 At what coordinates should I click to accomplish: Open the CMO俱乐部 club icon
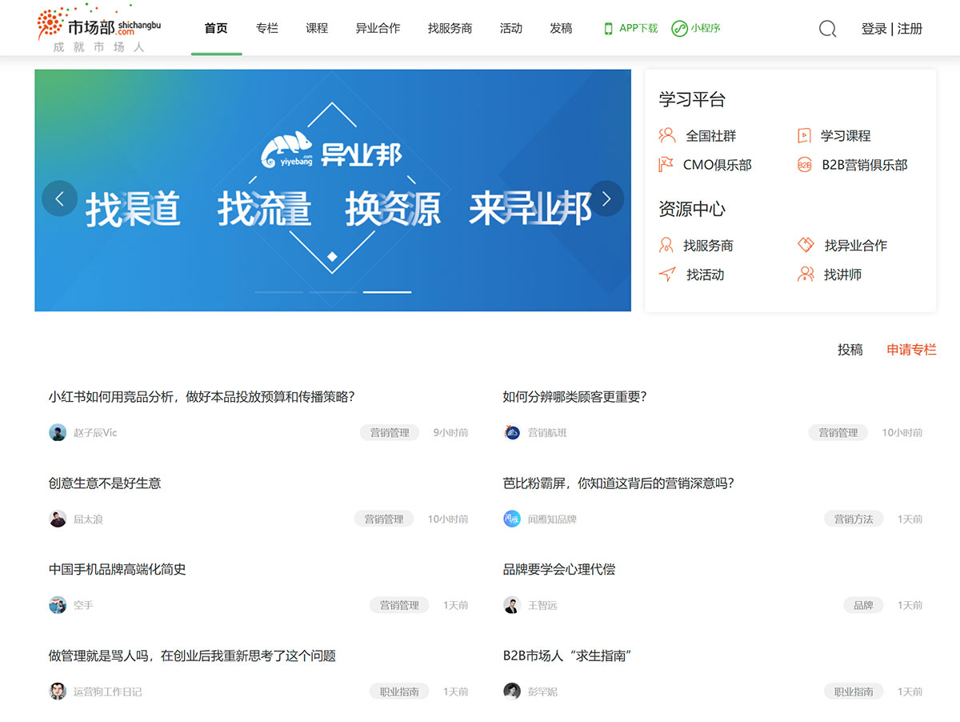(666, 165)
